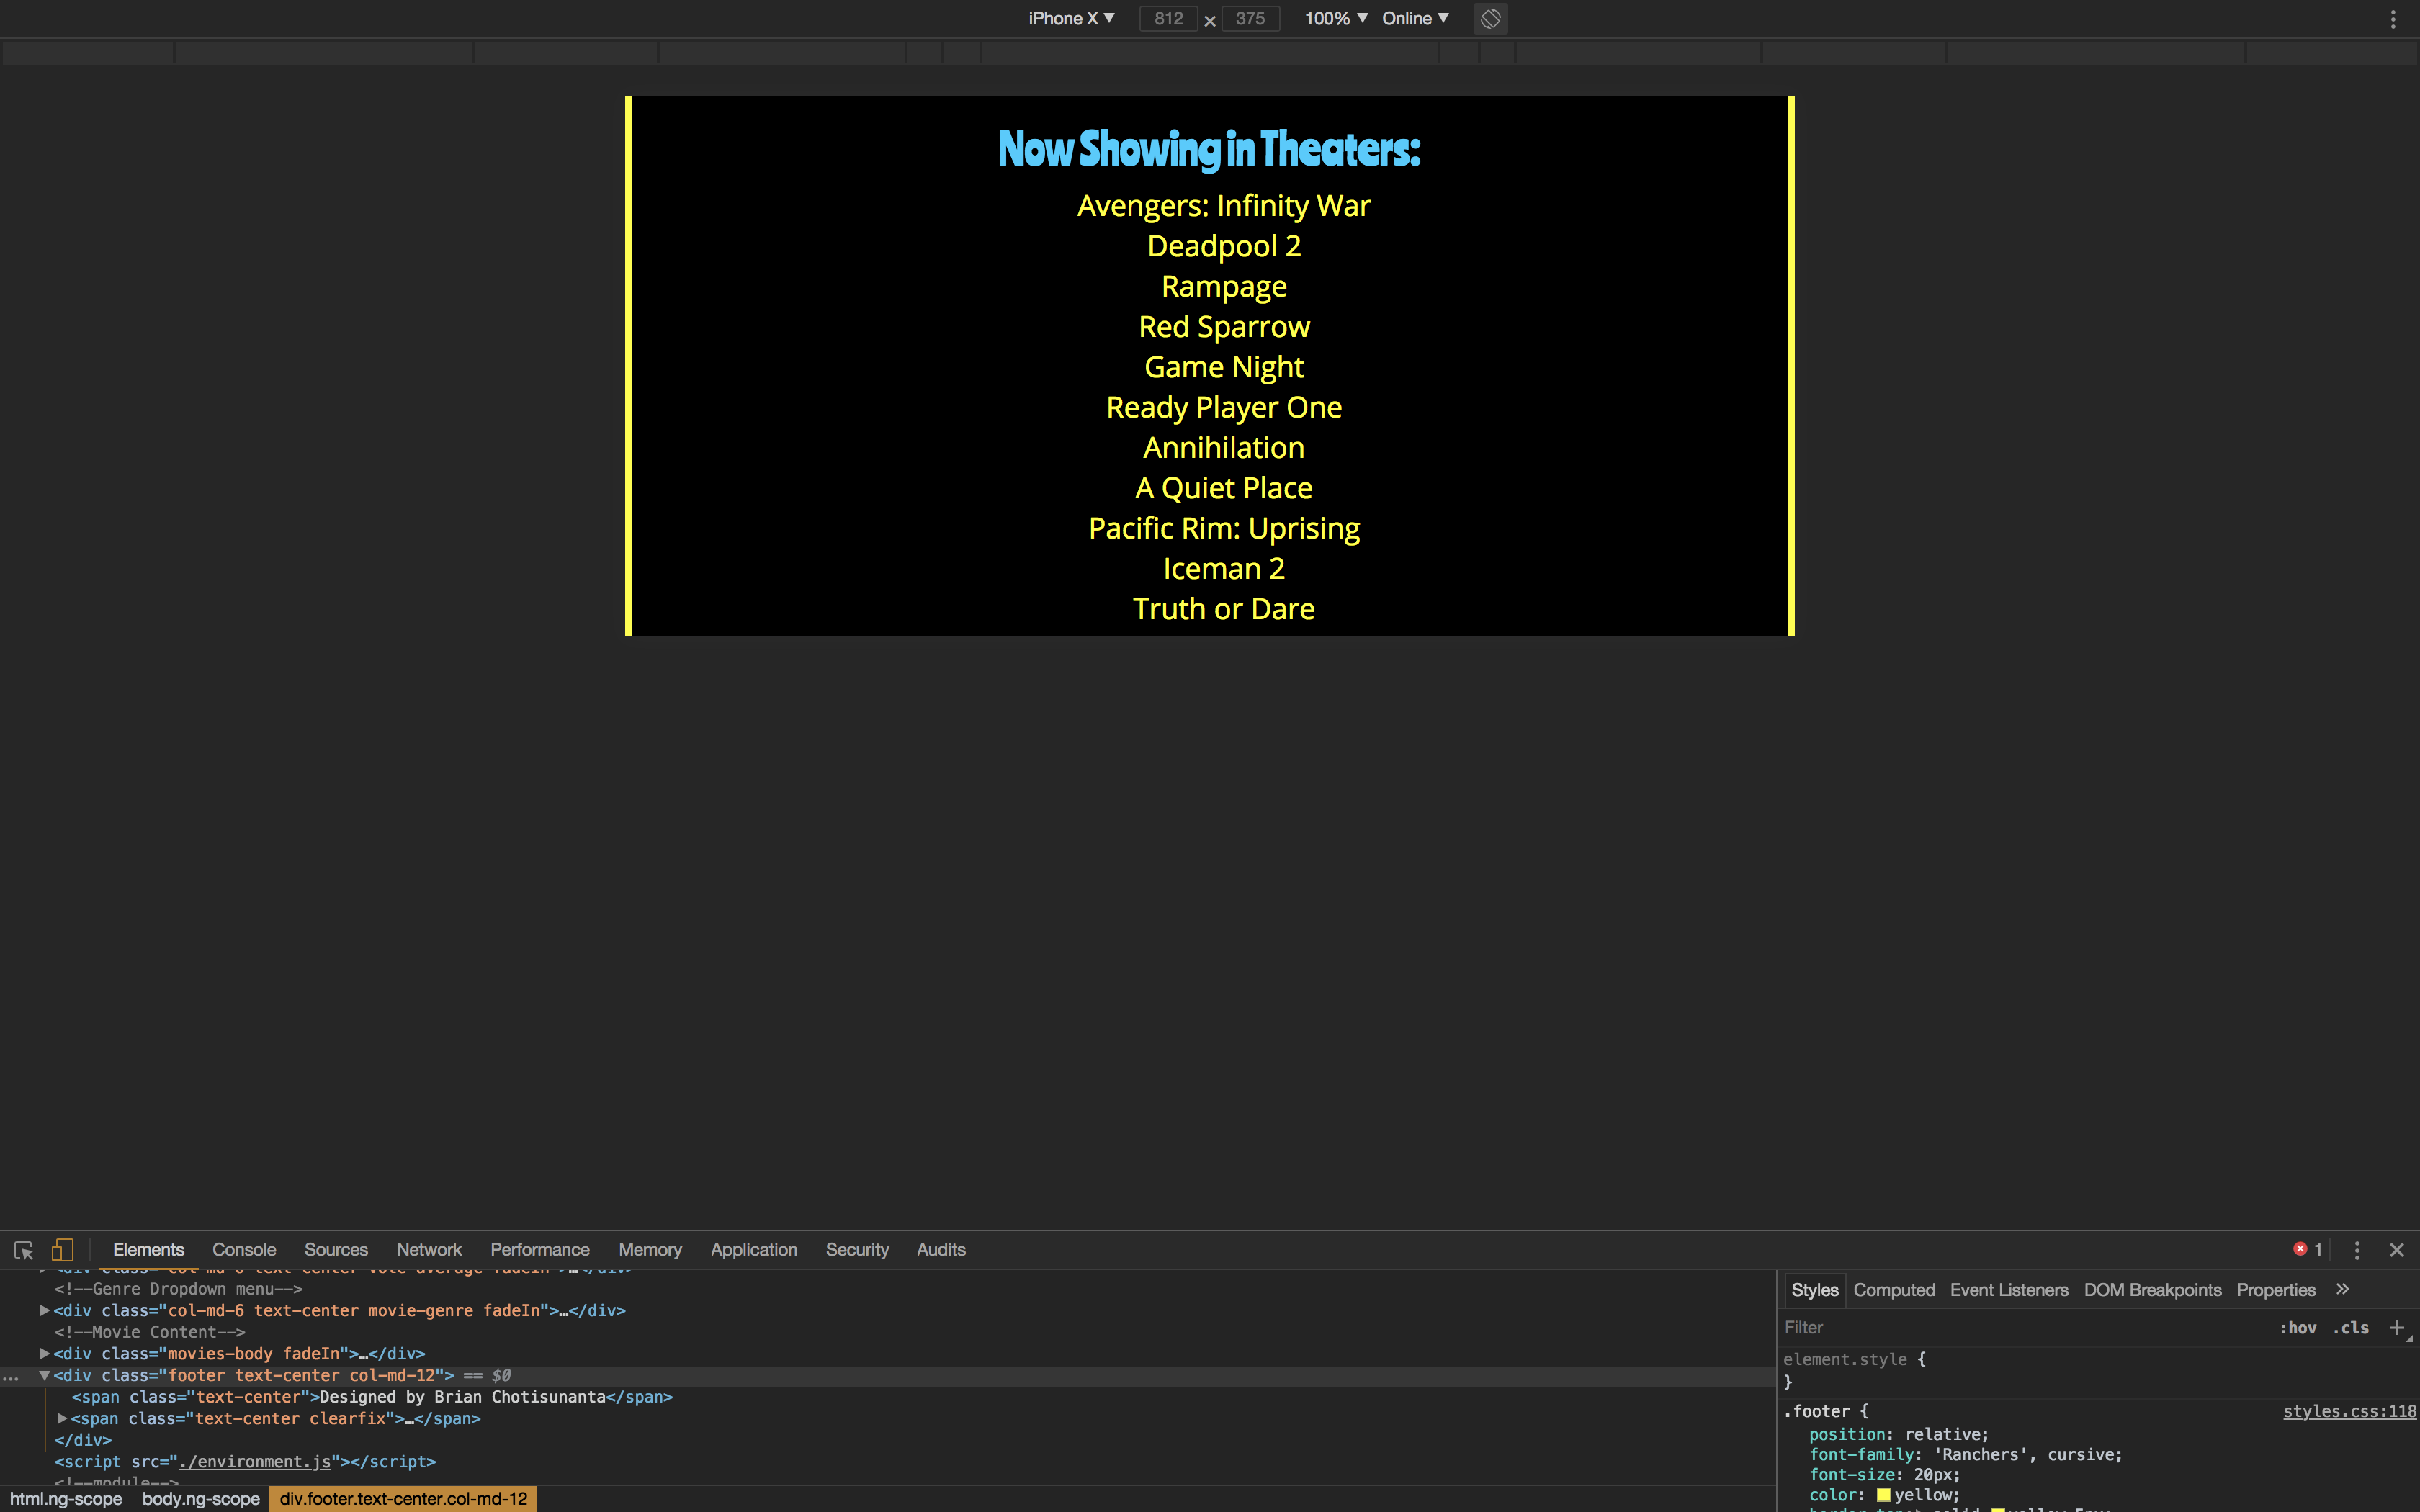Click the Red Sparrow movie title

1223,327
